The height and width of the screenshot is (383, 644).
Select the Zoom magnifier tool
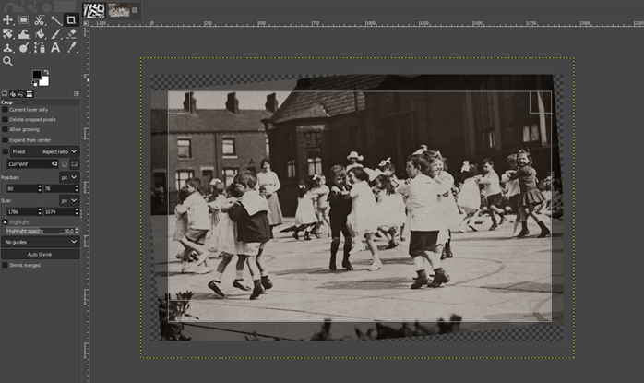7,61
